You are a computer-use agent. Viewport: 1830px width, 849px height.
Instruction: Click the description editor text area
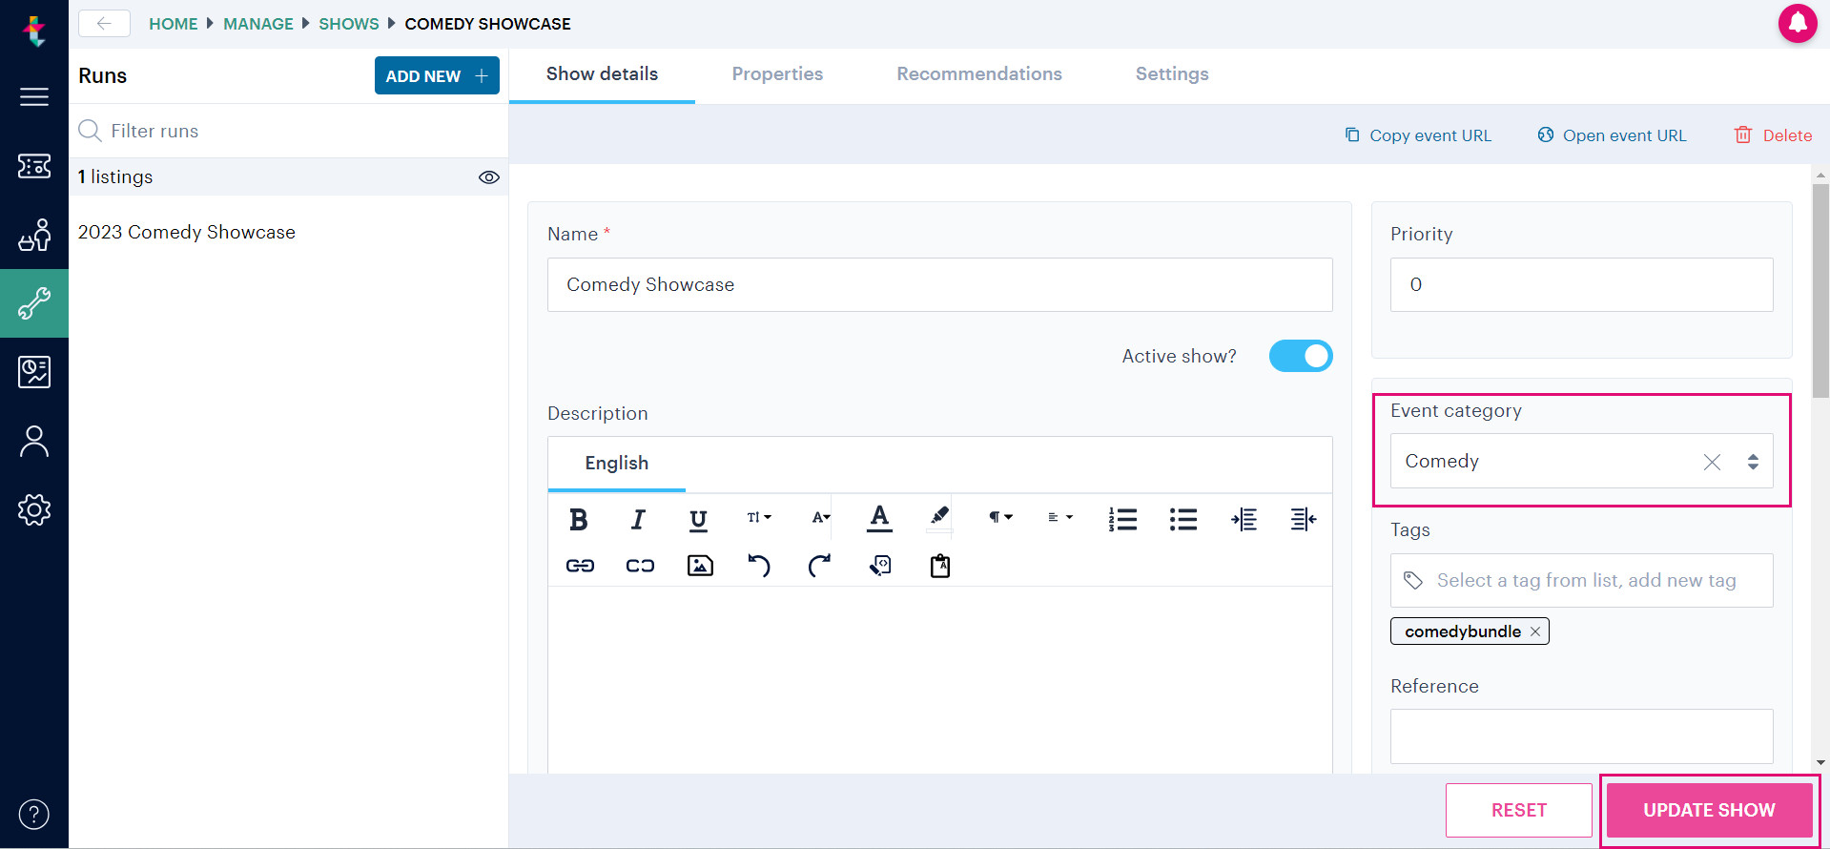click(939, 679)
